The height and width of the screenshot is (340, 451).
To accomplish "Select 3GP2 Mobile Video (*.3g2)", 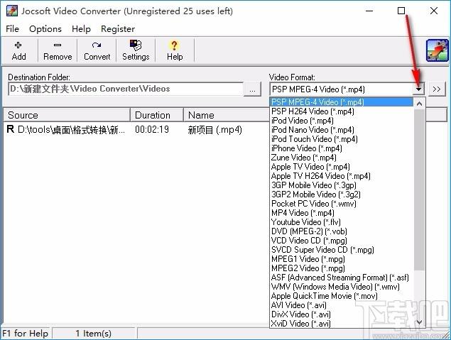I will (342, 194).
